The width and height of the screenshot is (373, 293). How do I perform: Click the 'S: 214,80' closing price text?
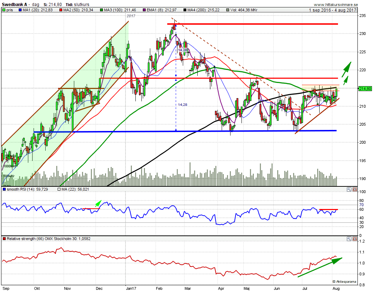coord(53,5)
